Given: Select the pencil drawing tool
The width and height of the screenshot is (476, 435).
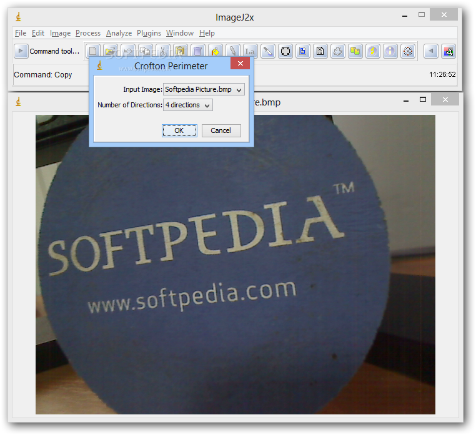Looking at the screenshot, I should point(232,51).
